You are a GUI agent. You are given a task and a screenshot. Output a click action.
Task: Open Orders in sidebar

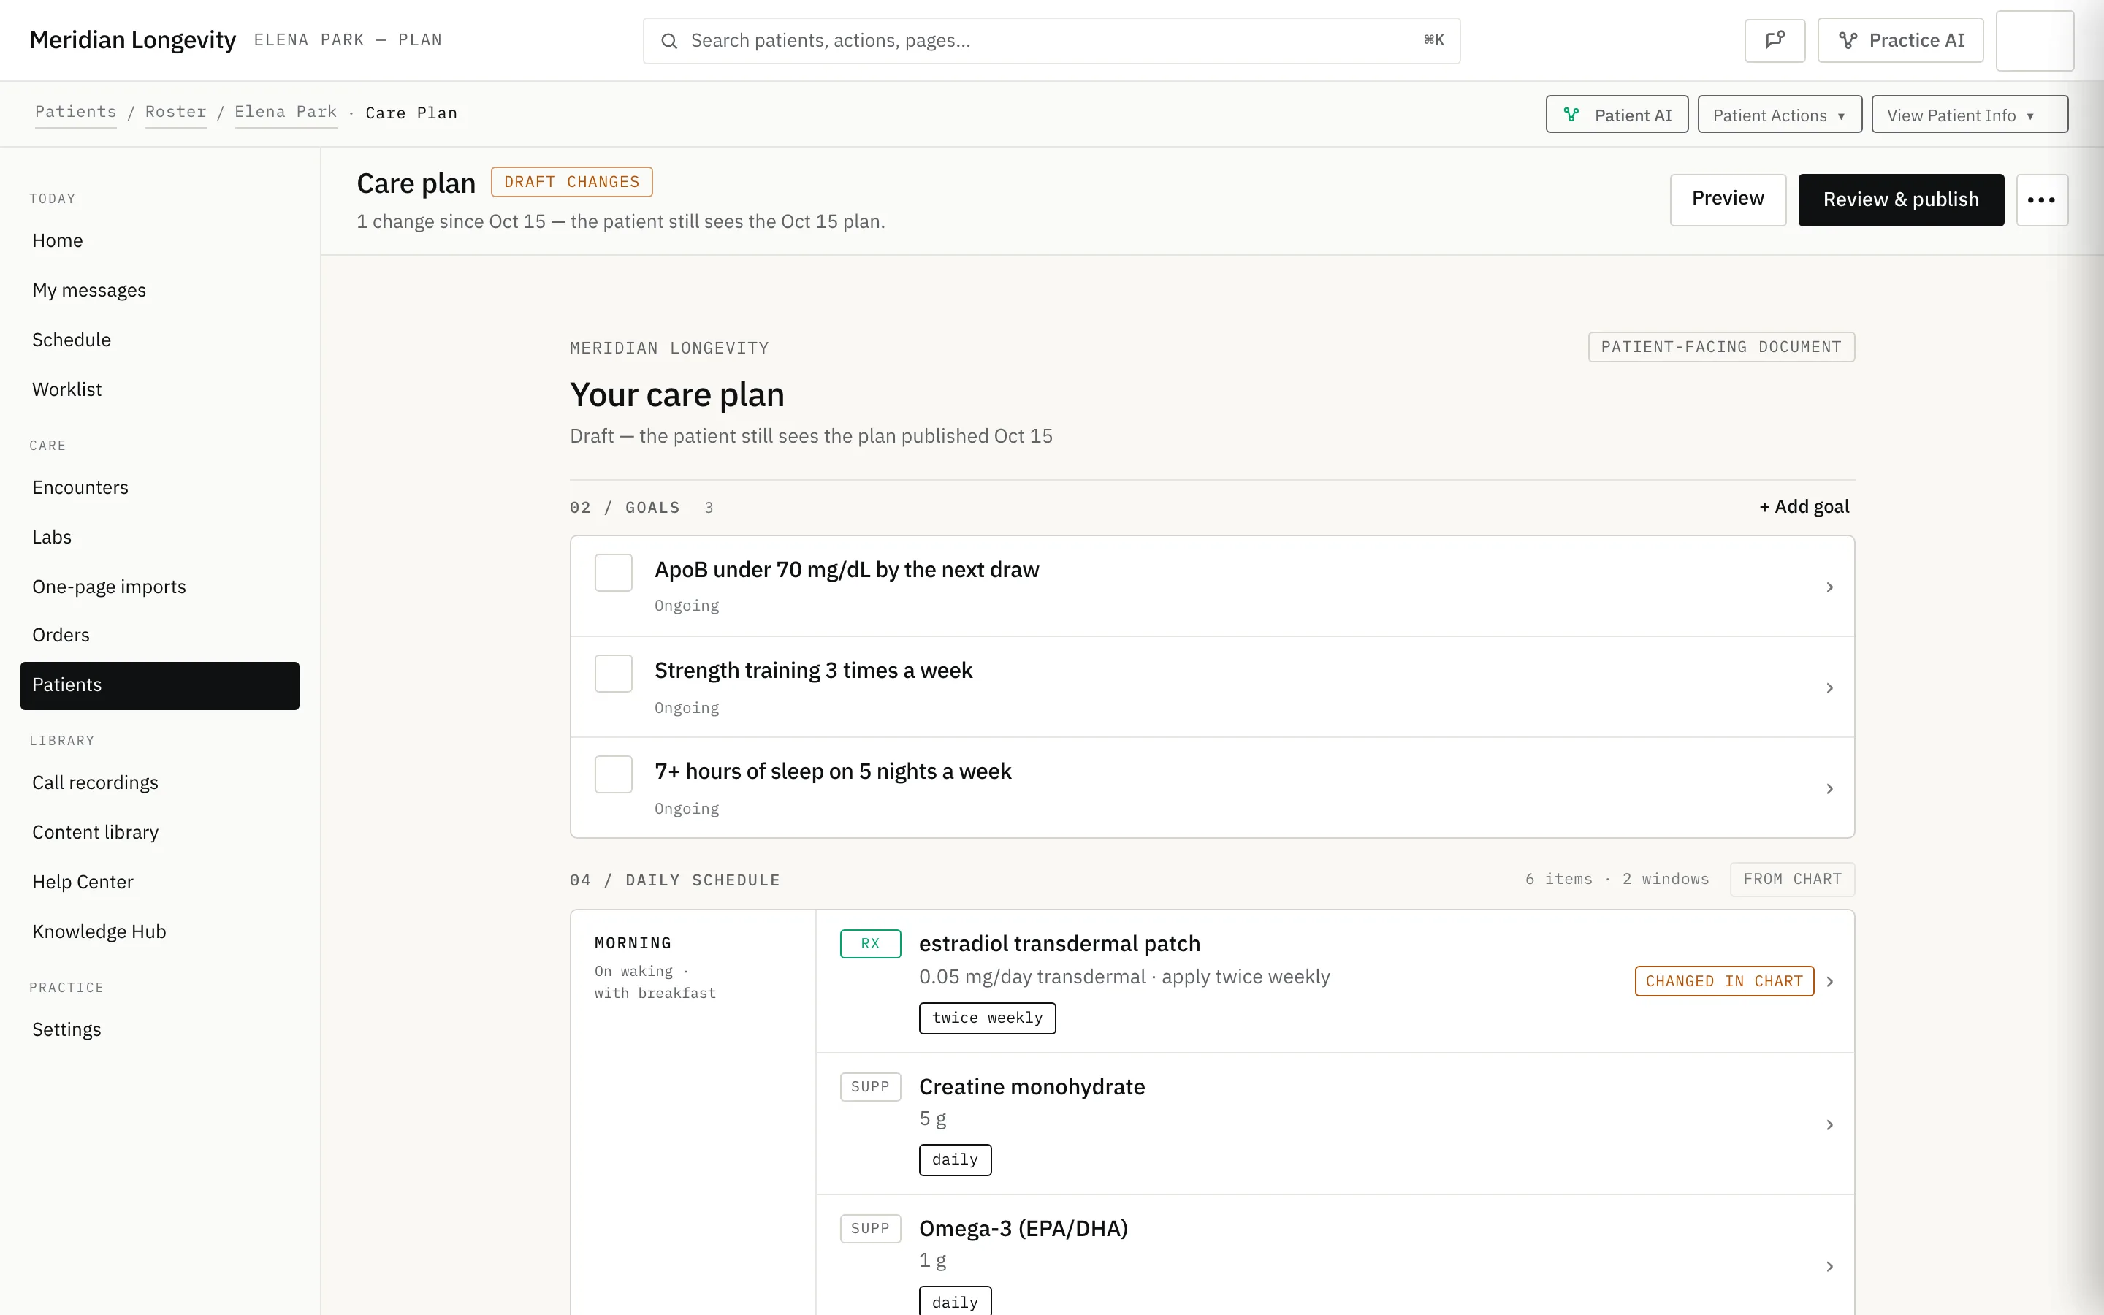point(160,636)
